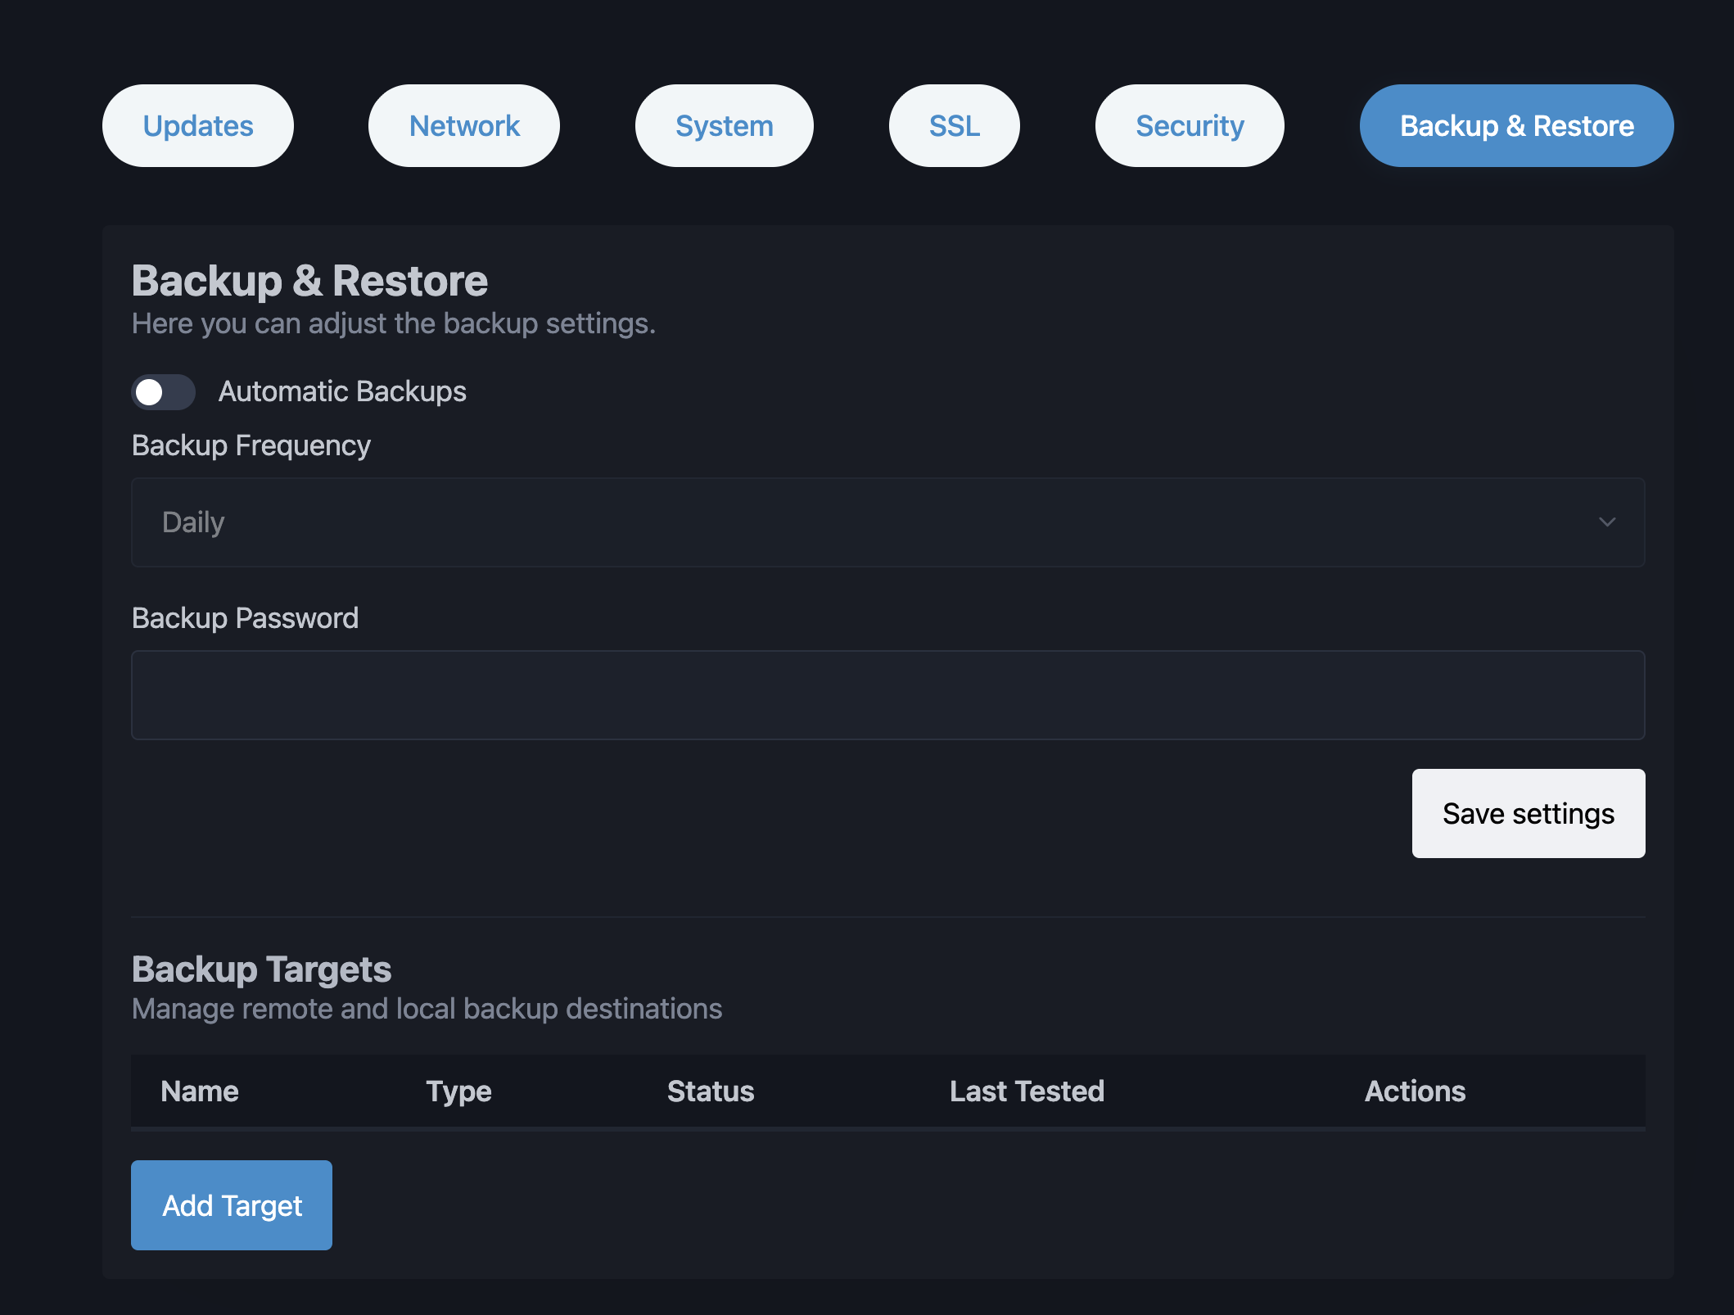
Task: Click the Backup Targets heading
Action: coord(261,969)
